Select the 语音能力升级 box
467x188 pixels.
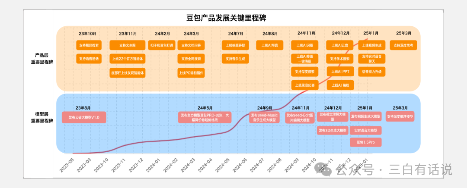[x=372, y=72]
